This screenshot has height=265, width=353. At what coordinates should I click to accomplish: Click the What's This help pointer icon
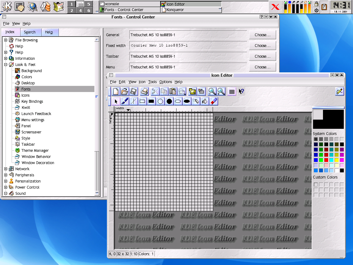241,91
